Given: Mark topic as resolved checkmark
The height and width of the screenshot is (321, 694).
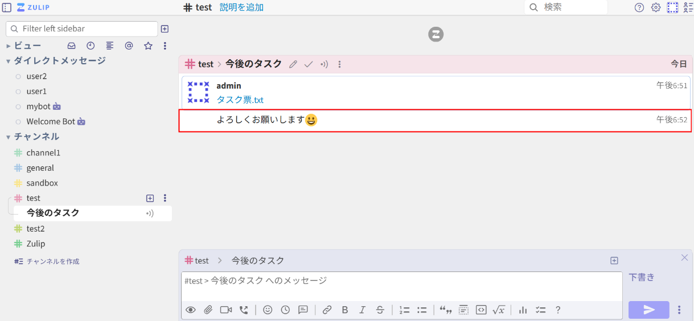Looking at the screenshot, I should pos(309,64).
